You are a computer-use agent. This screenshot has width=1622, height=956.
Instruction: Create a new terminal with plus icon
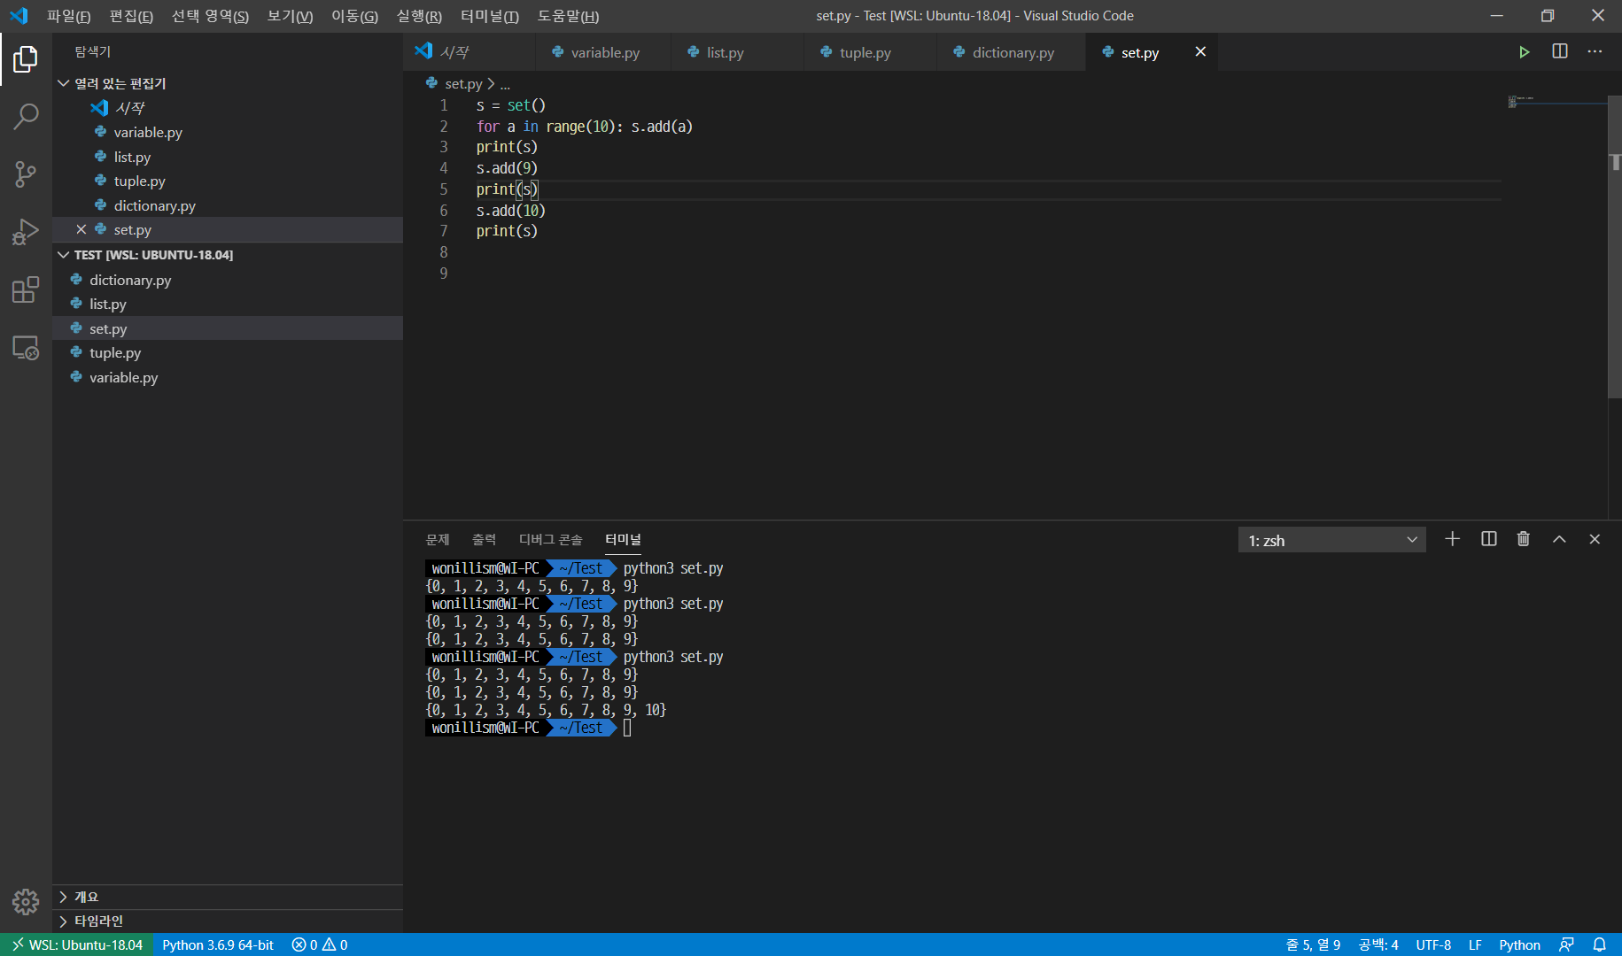tap(1452, 538)
